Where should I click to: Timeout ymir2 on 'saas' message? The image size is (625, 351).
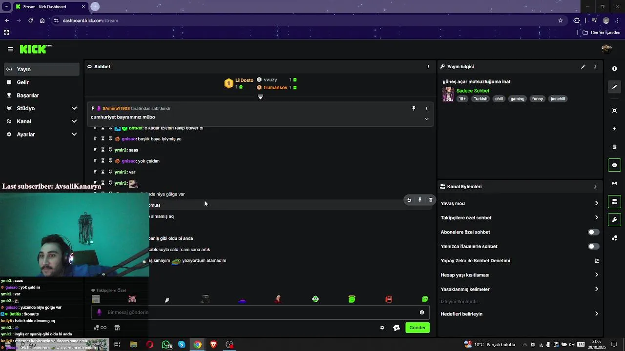[103, 150]
